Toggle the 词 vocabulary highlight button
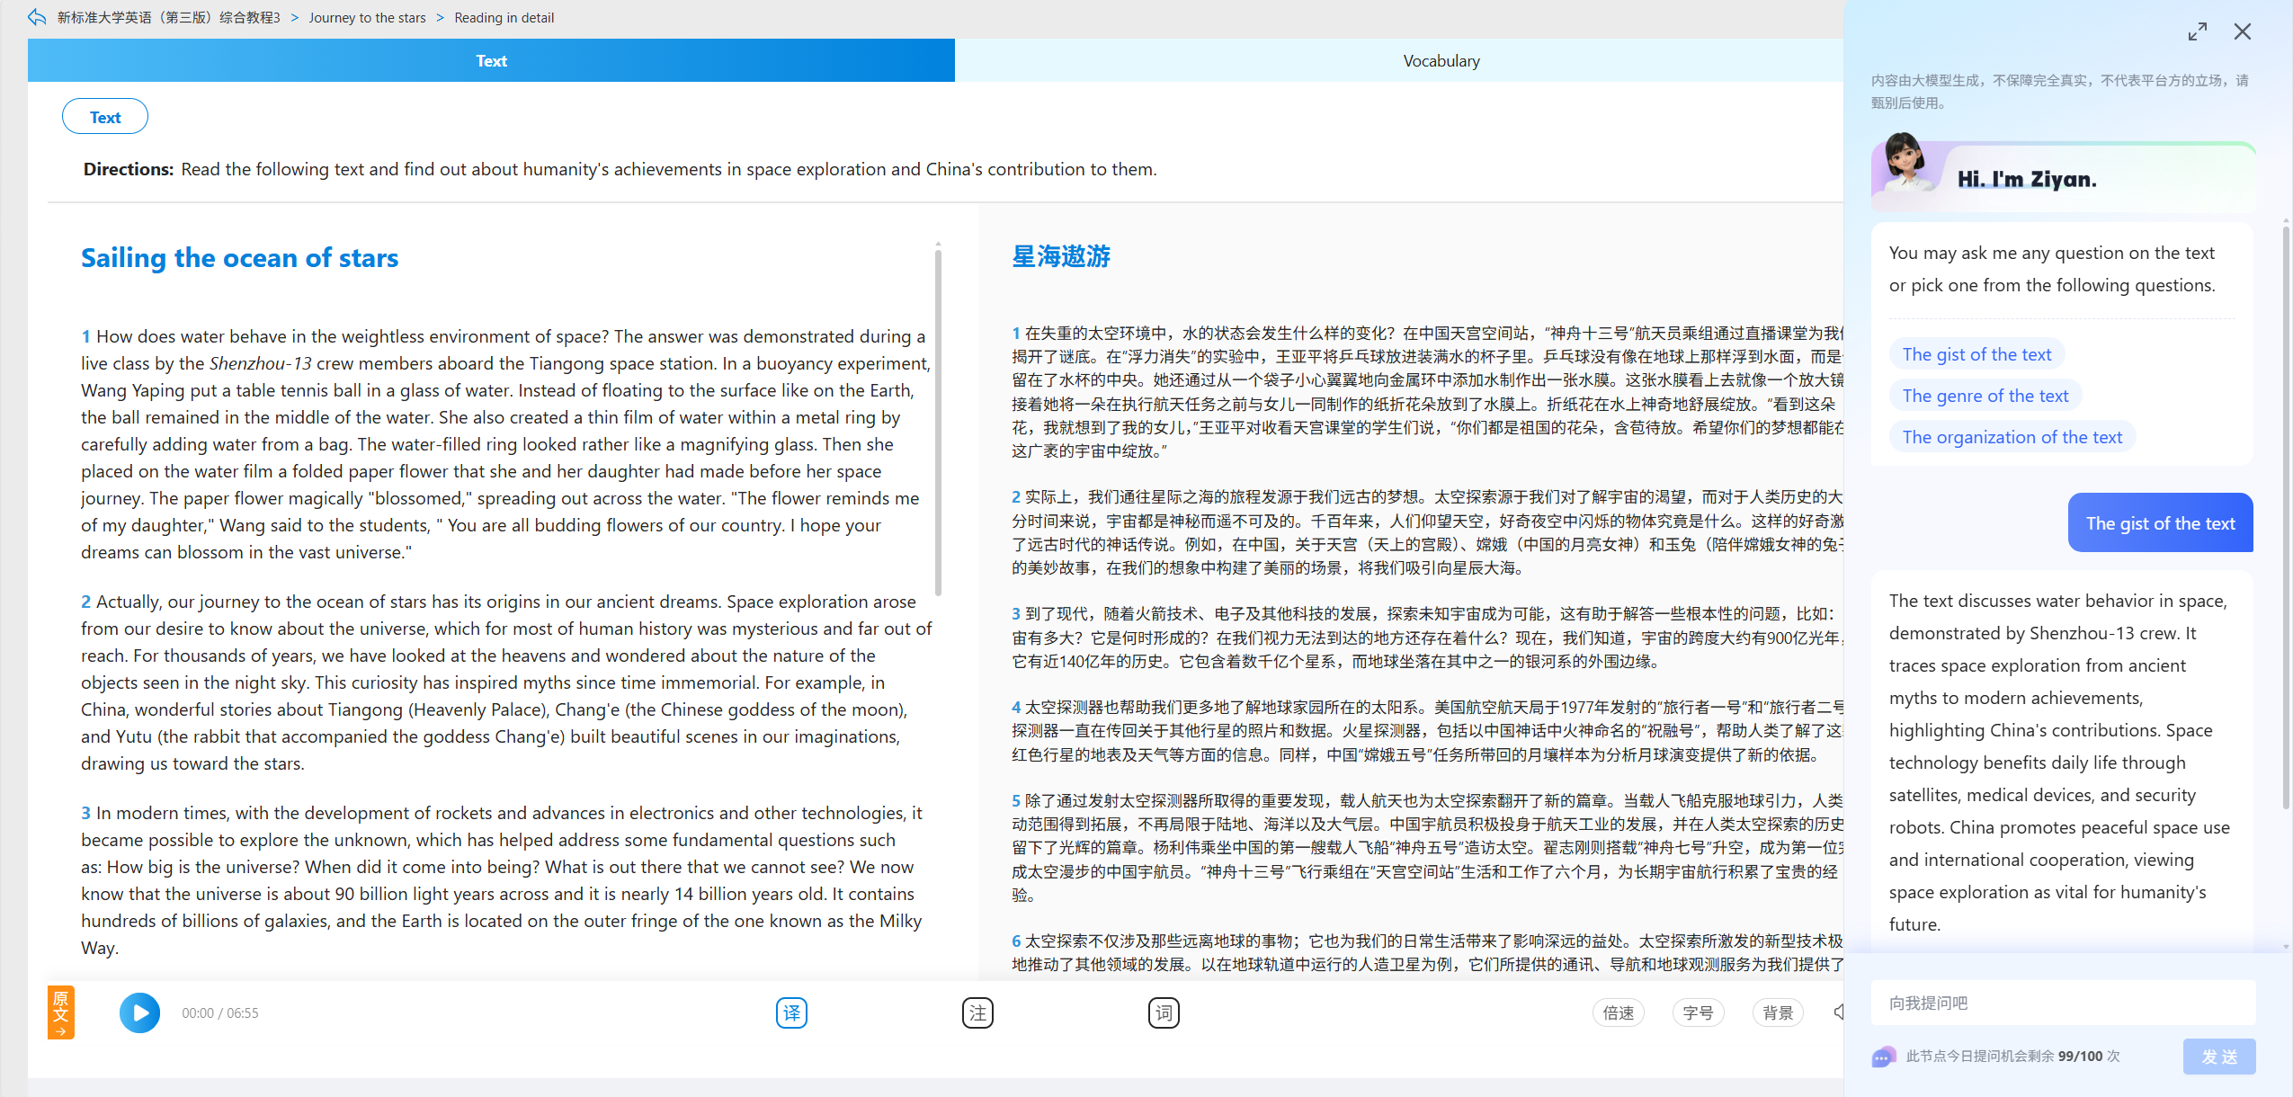 pyautogui.click(x=1164, y=1012)
